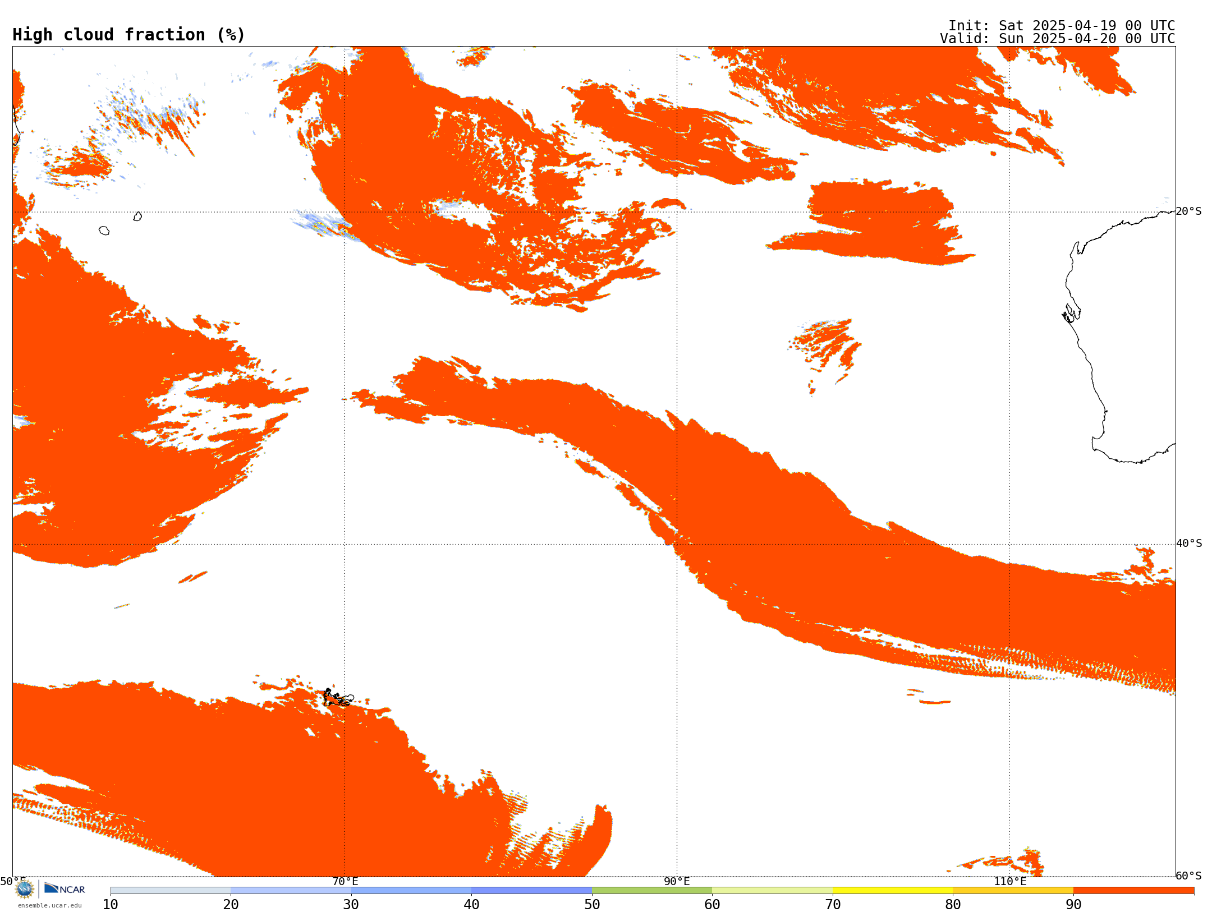Screen dimensions: 1212x912
Task: Click the 50°E longitude label
Action: point(13,882)
